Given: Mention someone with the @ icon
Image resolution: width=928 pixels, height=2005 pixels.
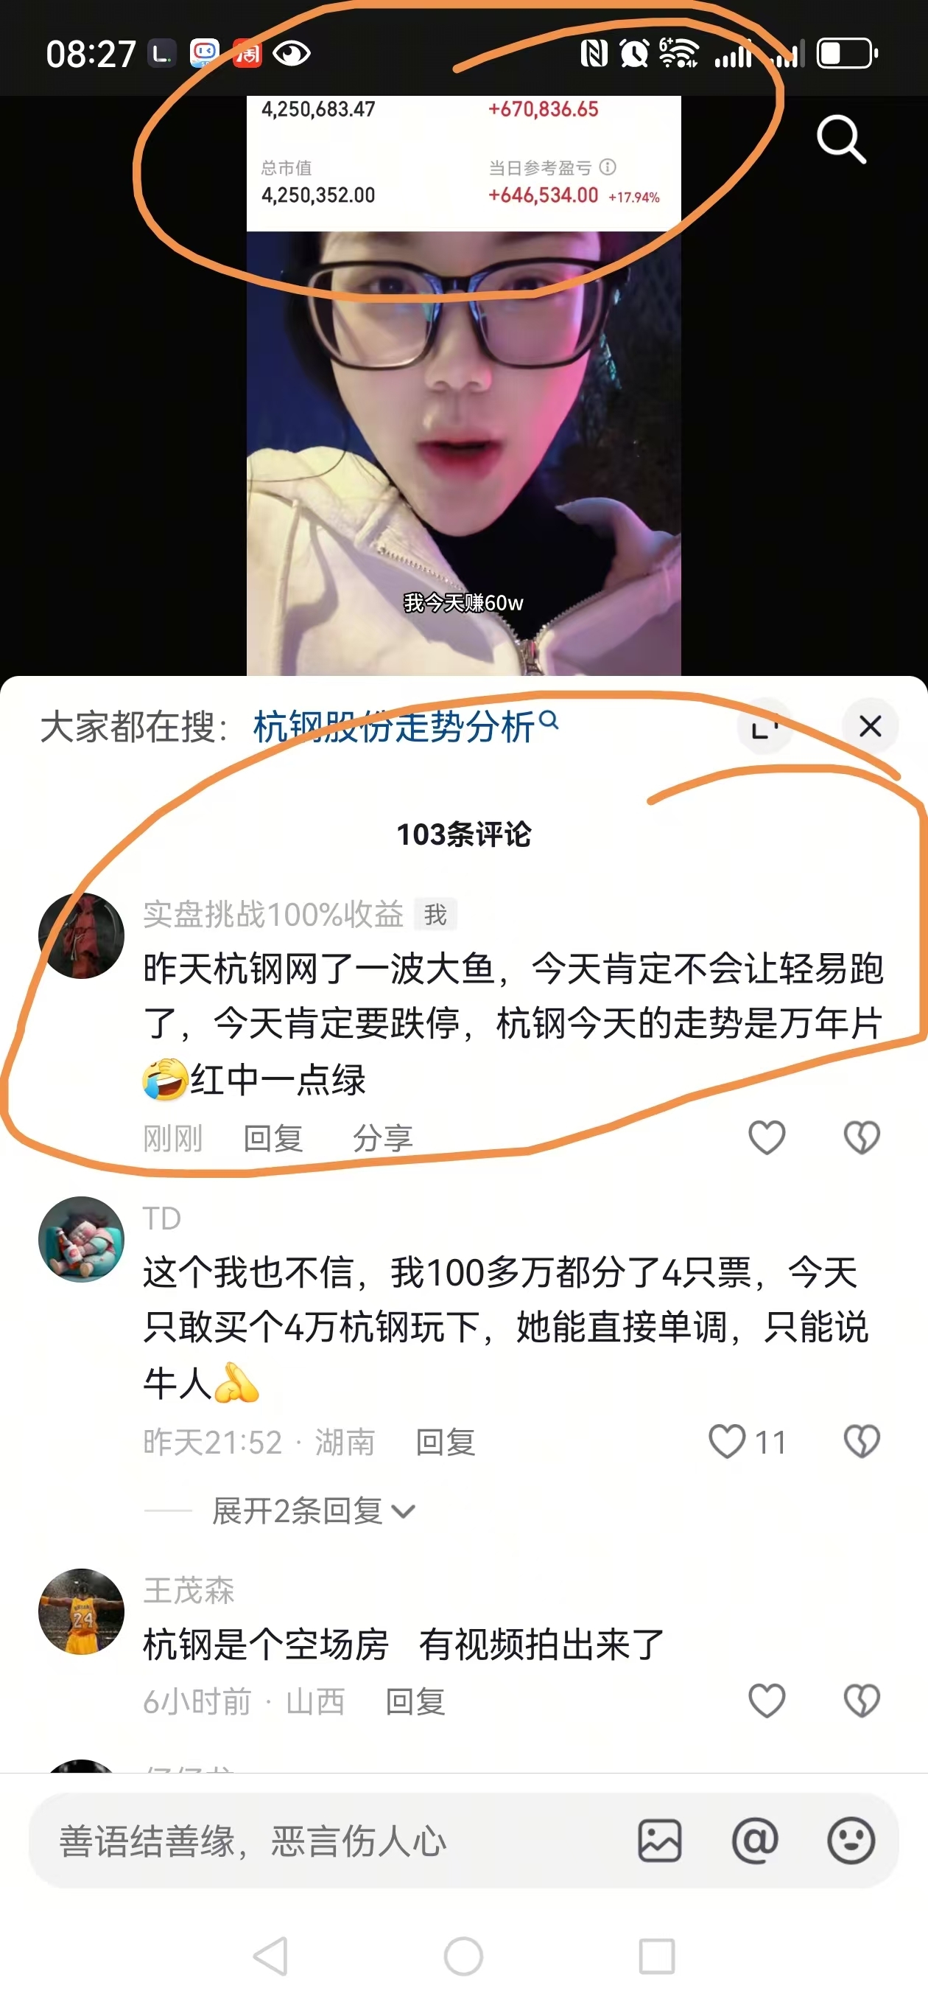Looking at the screenshot, I should [x=754, y=1841].
